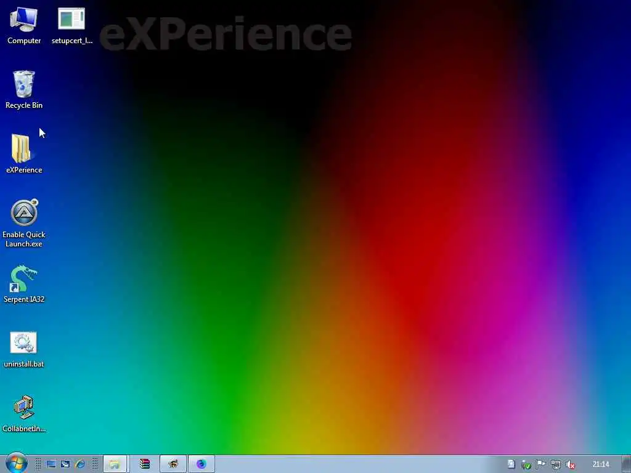Screen dimensions: 631x473
Task: Select the Serpent IA32 shortcut
Action: tap(24, 284)
